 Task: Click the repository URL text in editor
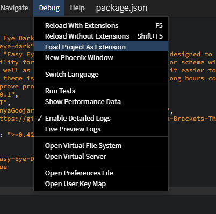17,119
